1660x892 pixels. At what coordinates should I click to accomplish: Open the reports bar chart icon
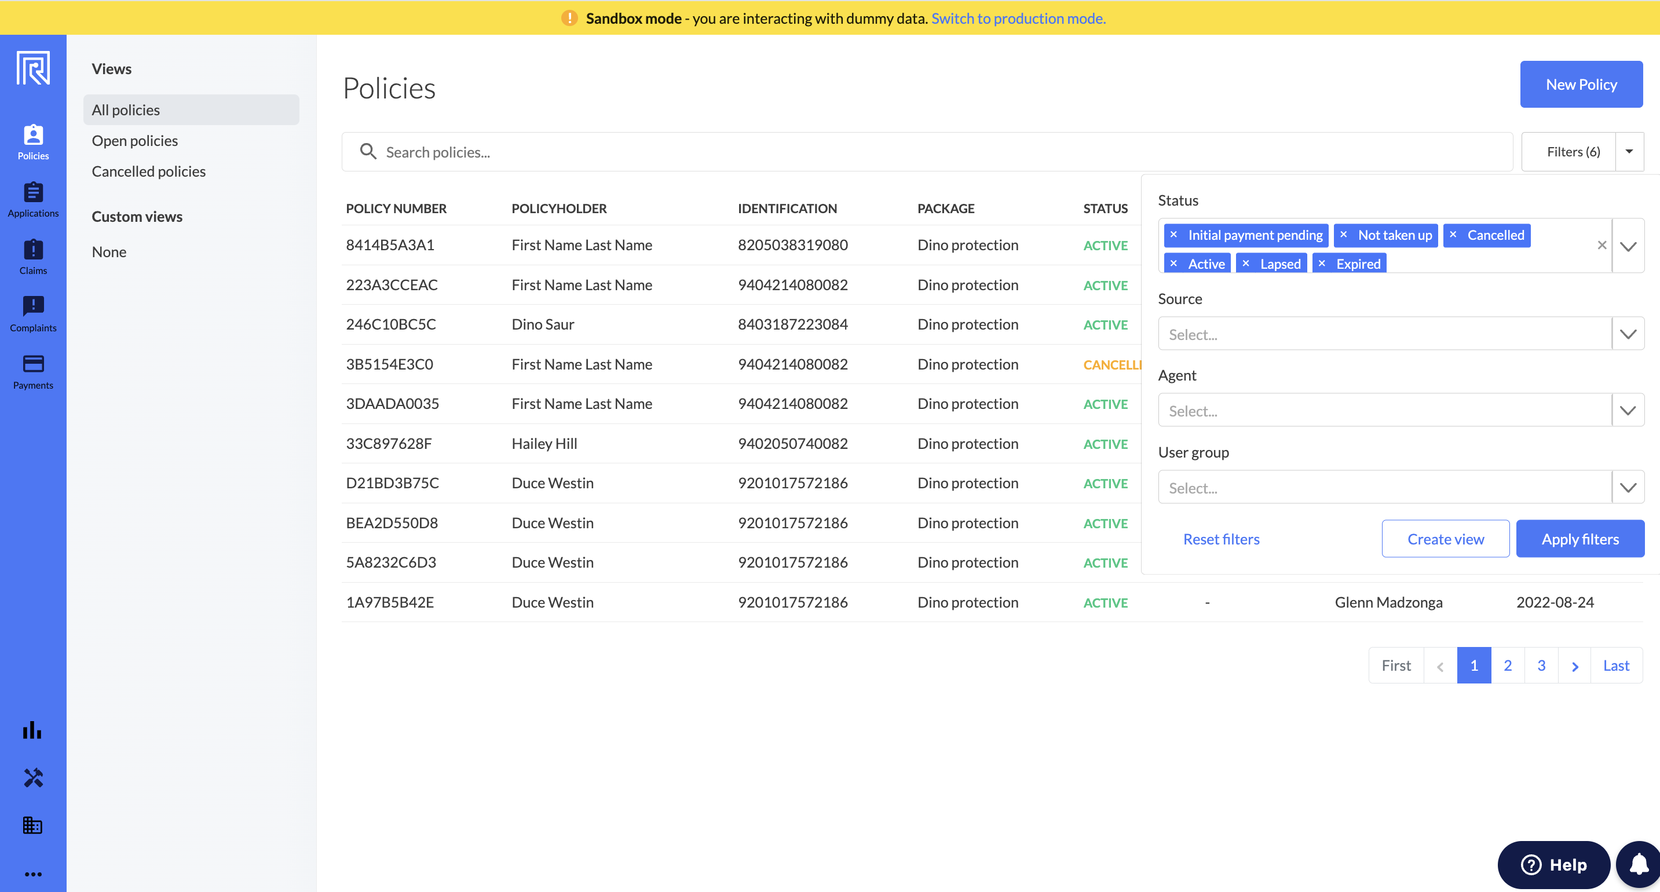point(32,730)
